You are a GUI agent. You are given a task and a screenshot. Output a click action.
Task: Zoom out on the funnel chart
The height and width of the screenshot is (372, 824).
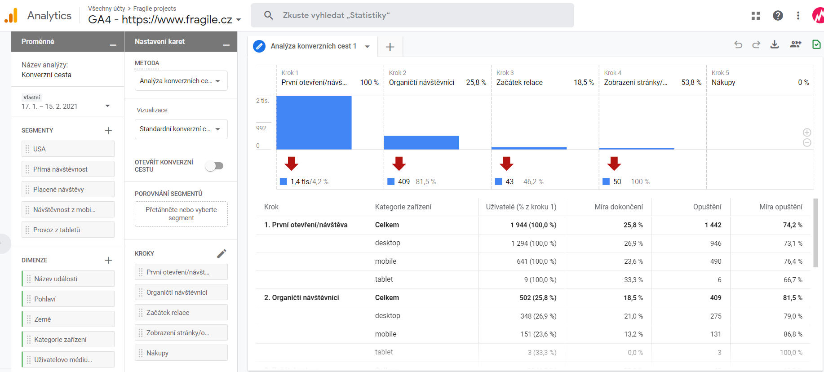click(x=807, y=142)
